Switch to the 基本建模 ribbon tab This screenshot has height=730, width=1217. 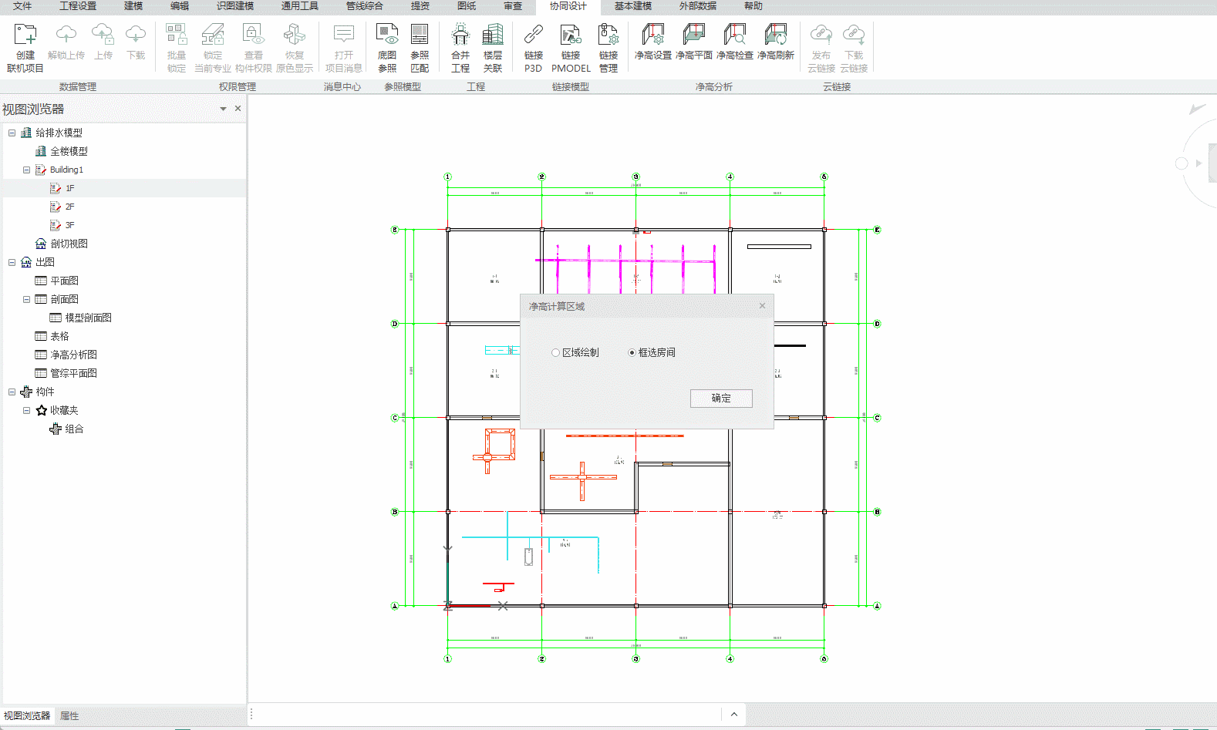tap(633, 6)
